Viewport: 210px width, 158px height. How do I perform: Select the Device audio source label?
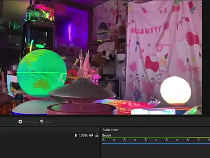point(106,135)
